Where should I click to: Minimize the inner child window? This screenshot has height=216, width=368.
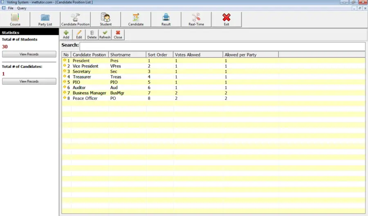(x=355, y=8)
